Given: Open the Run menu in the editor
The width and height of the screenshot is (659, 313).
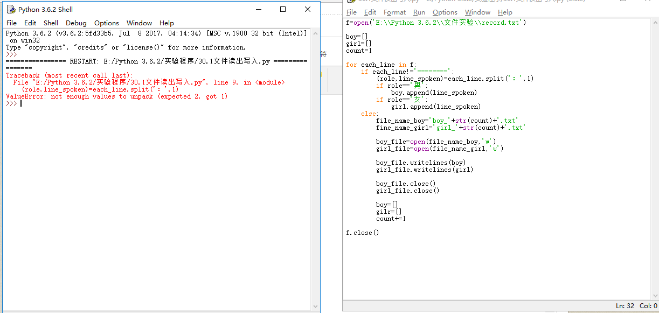Looking at the screenshot, I should tap(419, 12).
